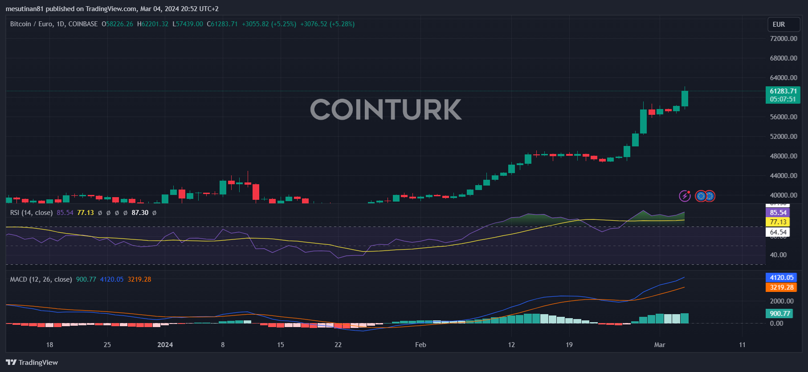Click the change value +3055.82 (+5.25%)

269,24
